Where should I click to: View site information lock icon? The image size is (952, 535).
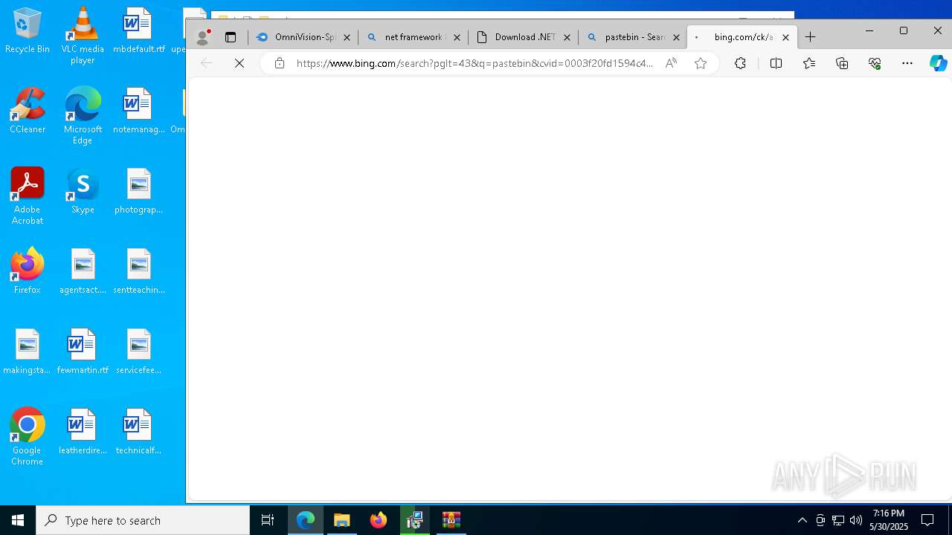click(280, 64)
